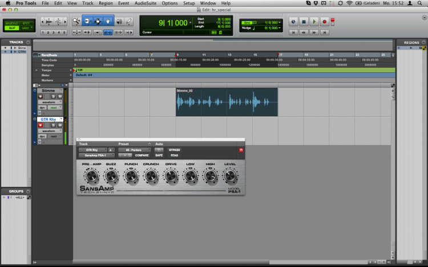Viewport: 428px width, 267px height.
Task: Solo the Stimme track
Action: click(53, 96)
